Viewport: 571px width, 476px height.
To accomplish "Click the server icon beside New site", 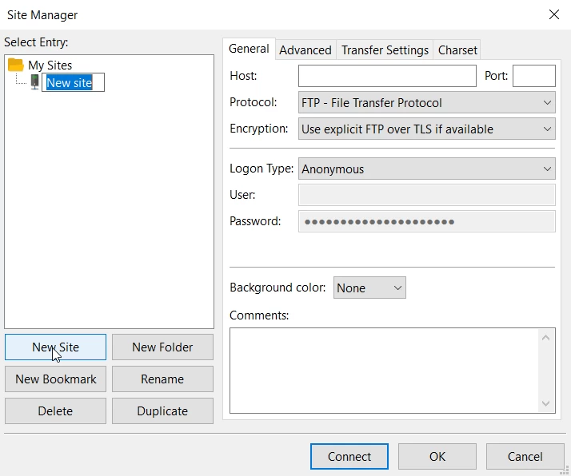I will [x=35, y=82].
